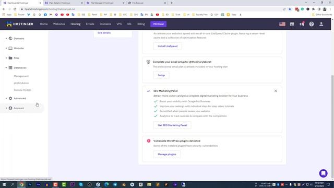Viewport: 334px width, 188px height.
Task: Reload the page
Action: [15, 9]
